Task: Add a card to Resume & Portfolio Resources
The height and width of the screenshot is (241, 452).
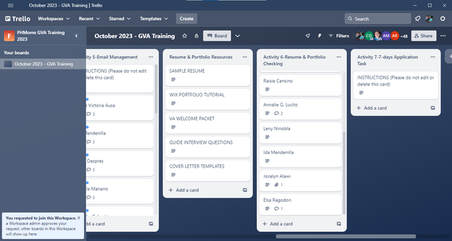Action: (184, 190)
